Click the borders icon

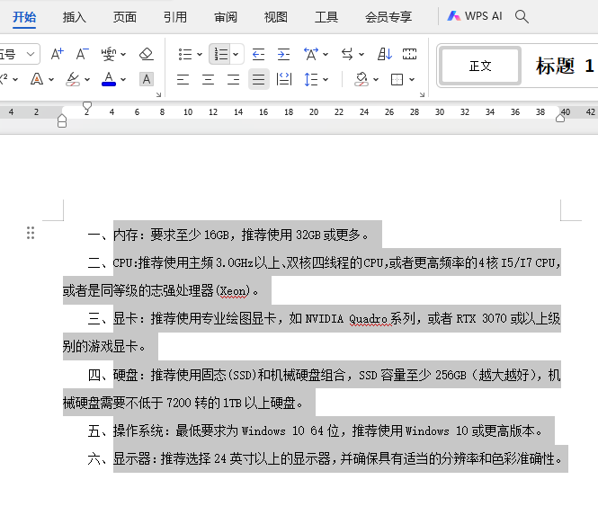[397, 79]
